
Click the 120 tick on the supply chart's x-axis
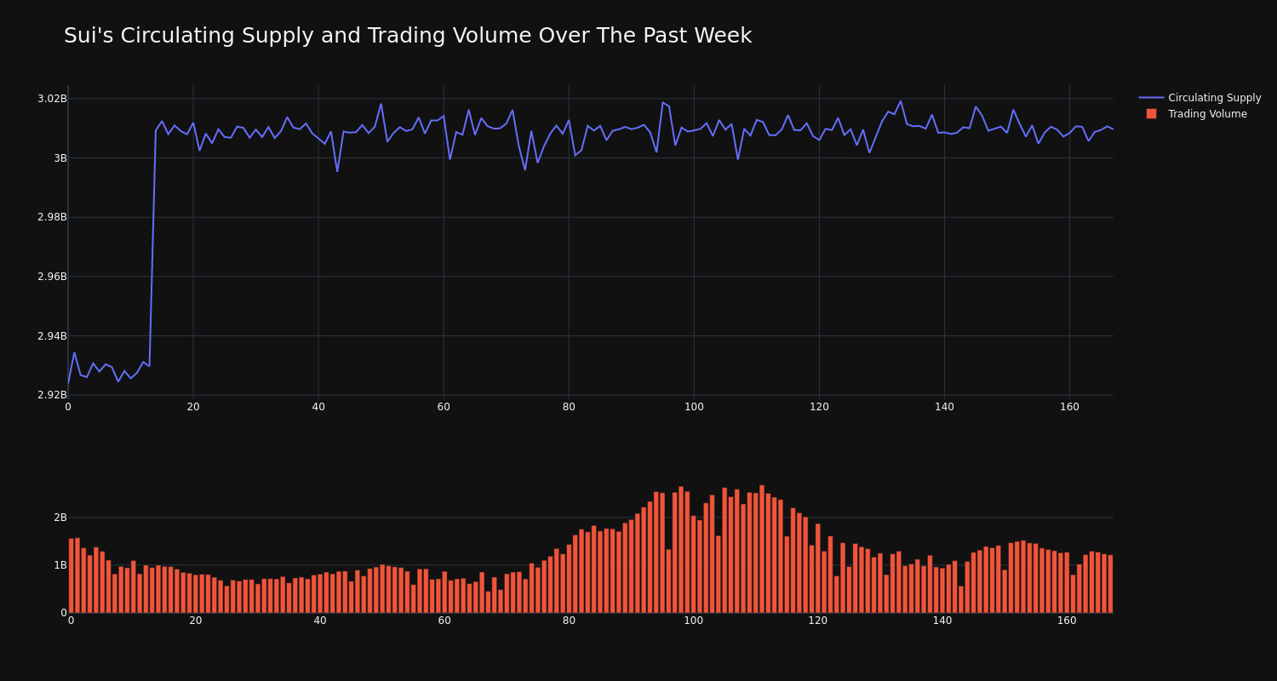click(819, 407)
